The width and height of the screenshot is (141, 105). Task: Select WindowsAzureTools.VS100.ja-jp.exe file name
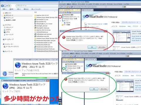coord(47,51)
